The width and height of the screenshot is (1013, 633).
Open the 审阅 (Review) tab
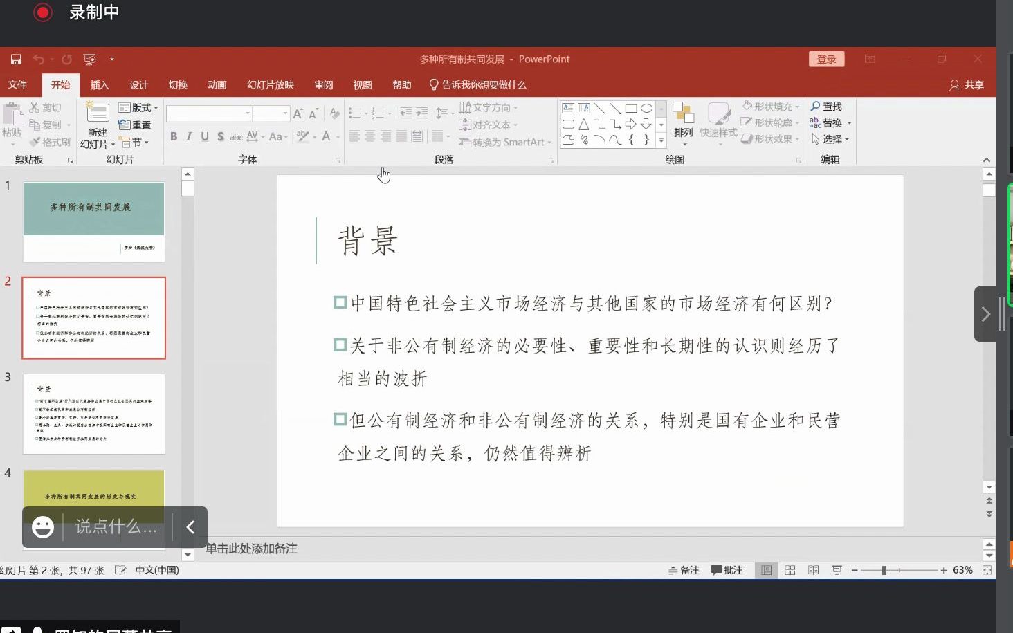pyautogui.click(x=324, y=85)
